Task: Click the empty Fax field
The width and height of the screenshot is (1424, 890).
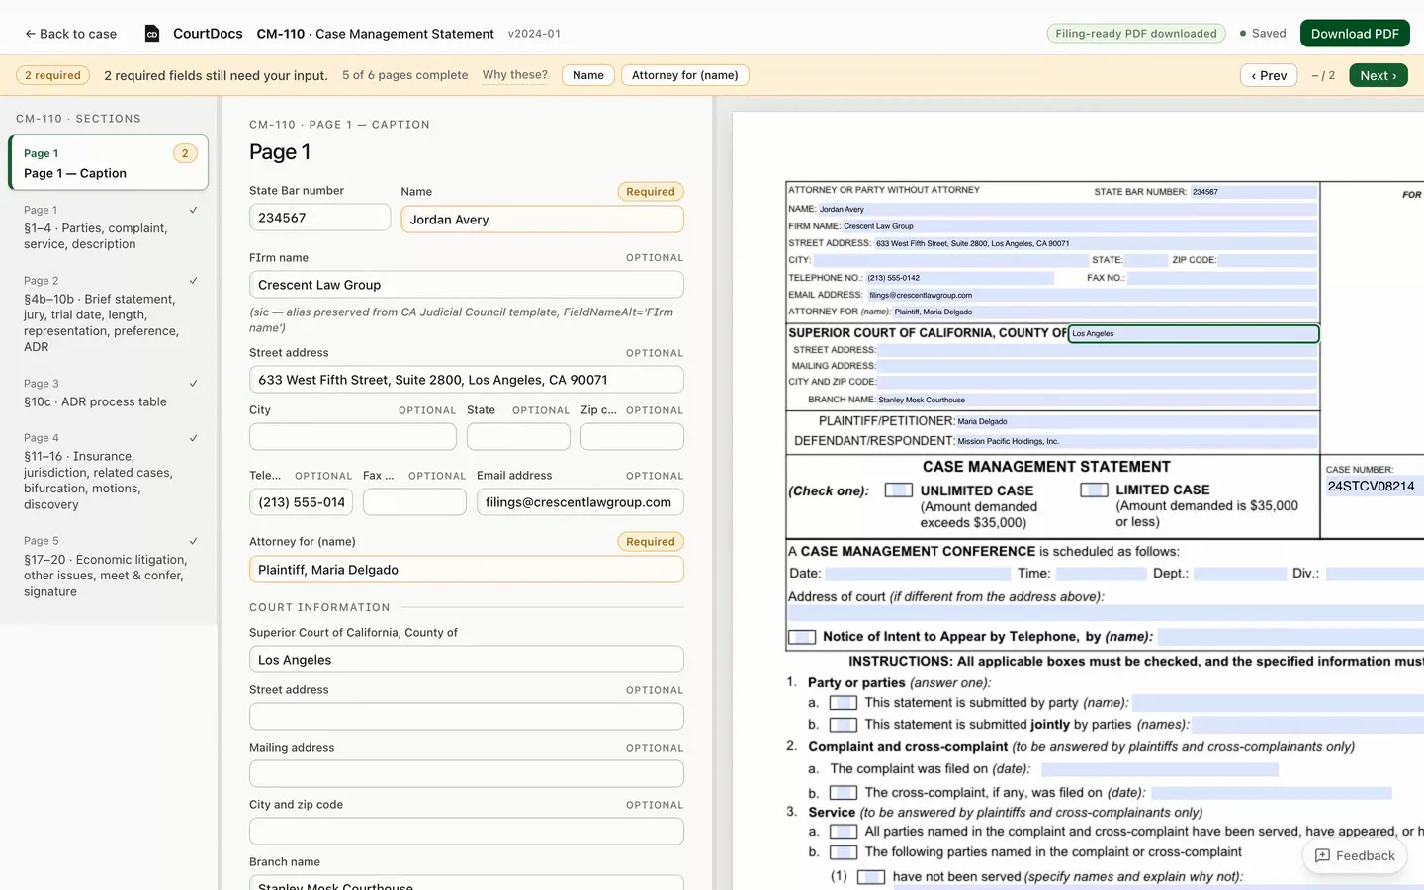Action: point(414,502)
